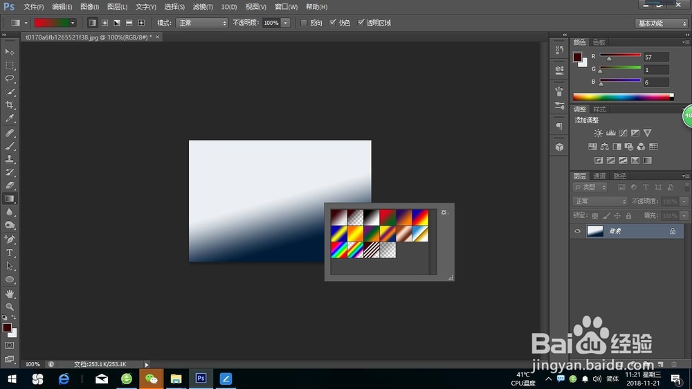Image resolution: width=692 pixels, height=389 pixels.
Task: Open the gradient picker dropdown arrow
Action: pyautogui.click(x=73, y=23)
